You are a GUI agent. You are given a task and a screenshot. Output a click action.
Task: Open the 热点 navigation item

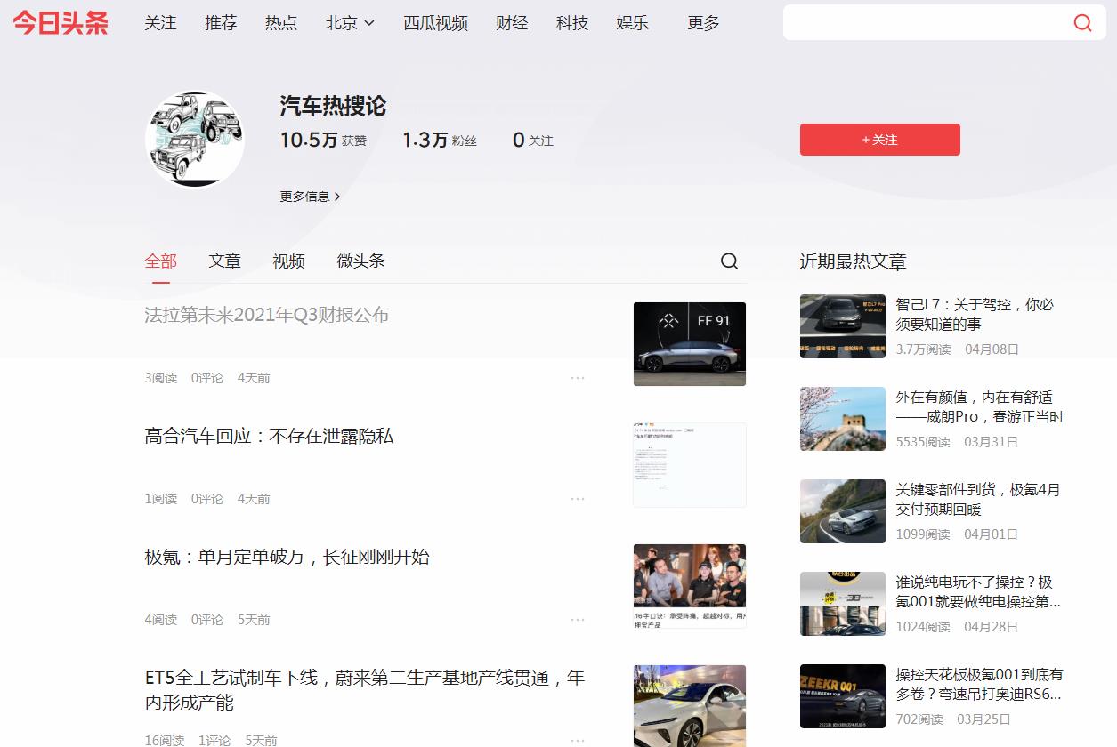tap(281, 23)
